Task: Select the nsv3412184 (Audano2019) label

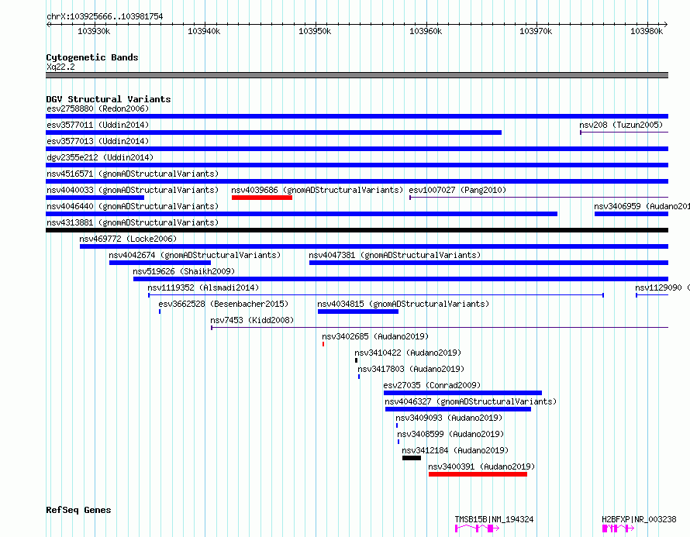Action: click(x=455, y=450)
